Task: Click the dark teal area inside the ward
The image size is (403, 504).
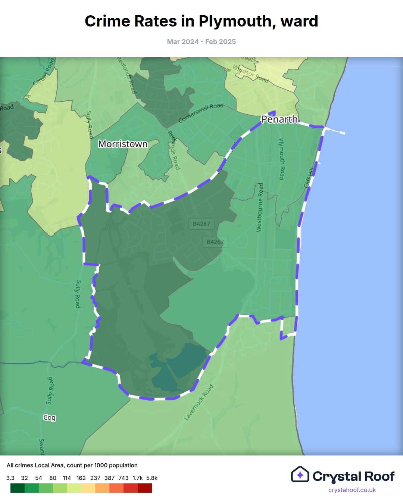Action: pos(179,368)
